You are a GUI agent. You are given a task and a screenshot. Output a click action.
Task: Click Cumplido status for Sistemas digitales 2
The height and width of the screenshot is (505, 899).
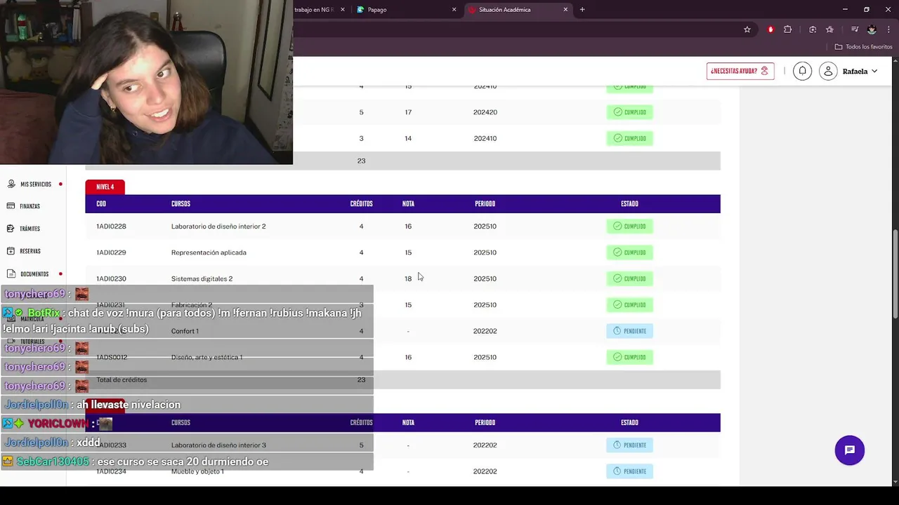[x=629, y=278]
